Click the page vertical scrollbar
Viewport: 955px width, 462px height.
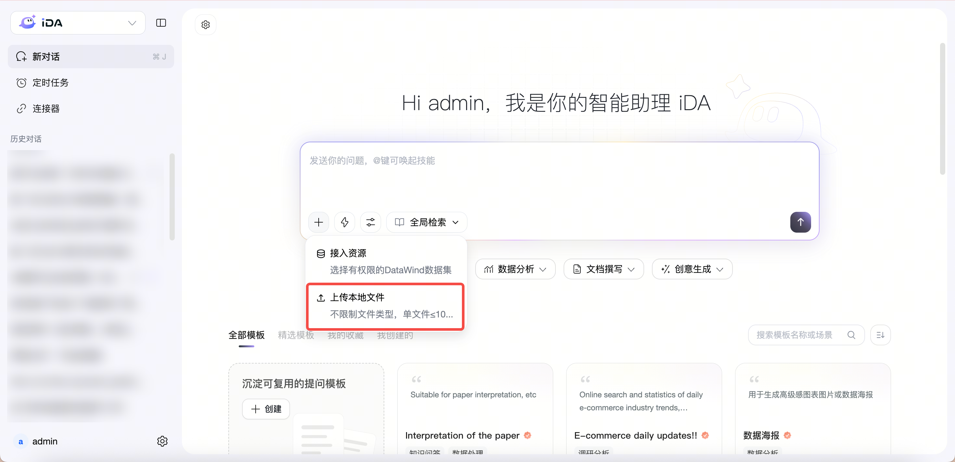[943, 109]
